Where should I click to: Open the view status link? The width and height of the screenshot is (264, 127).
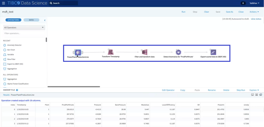click(256, 19)
